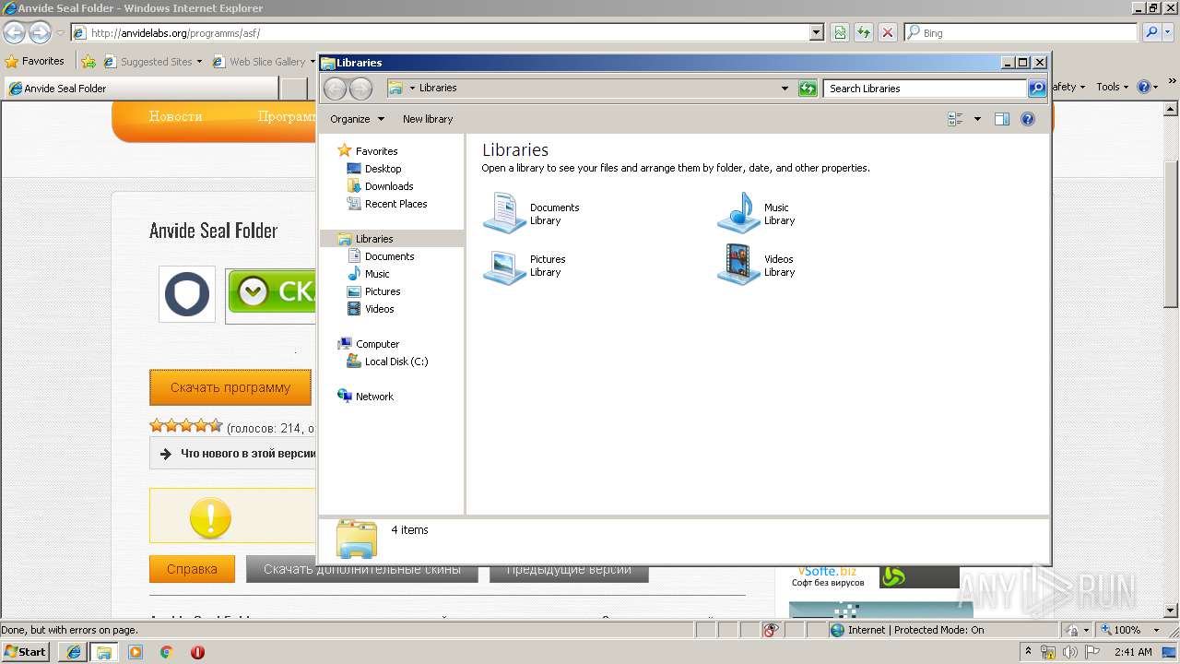The height and width of the screenshot is (664, 1180).
Task: Change your view icon in Explorer toolbar
Action: 955,119
